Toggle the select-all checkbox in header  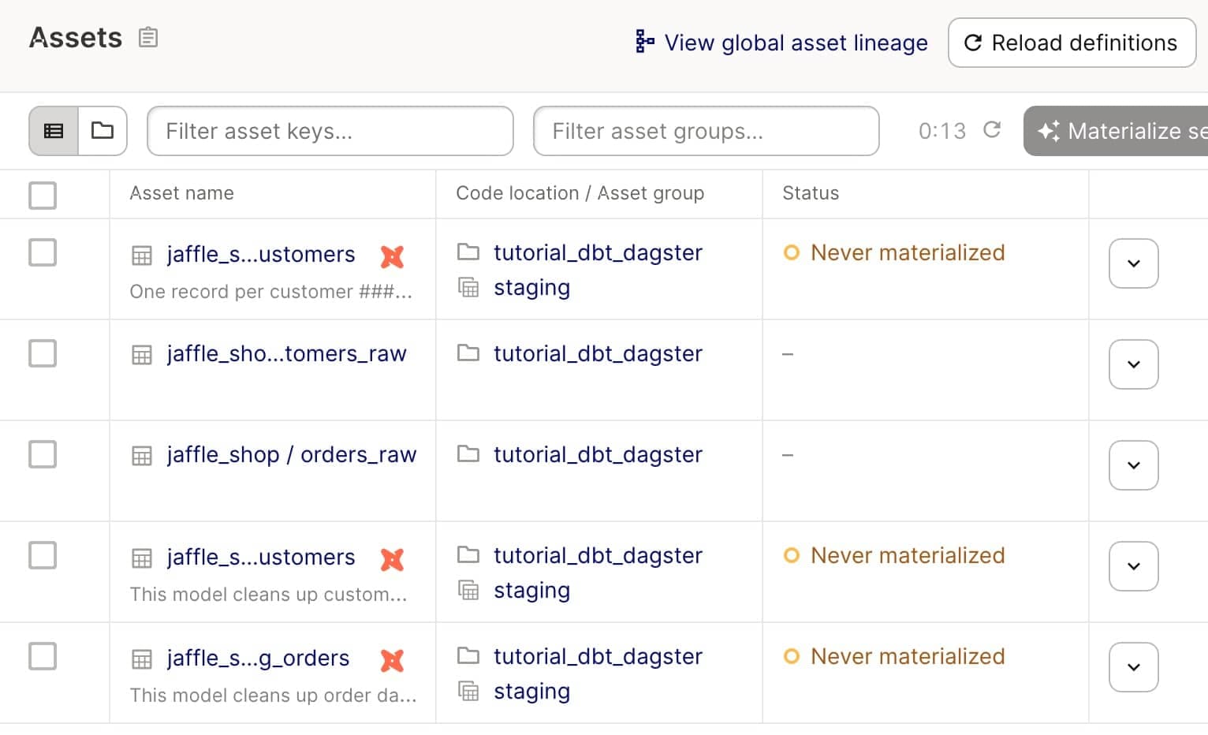tap(43, 195)
